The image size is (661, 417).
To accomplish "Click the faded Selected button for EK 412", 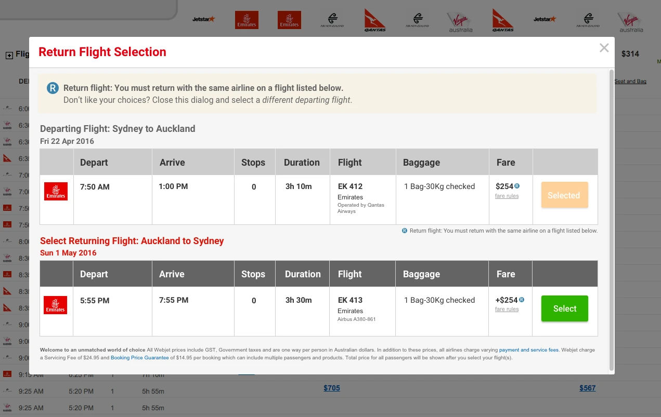I will pyautogui.click(x=564, y=195).
